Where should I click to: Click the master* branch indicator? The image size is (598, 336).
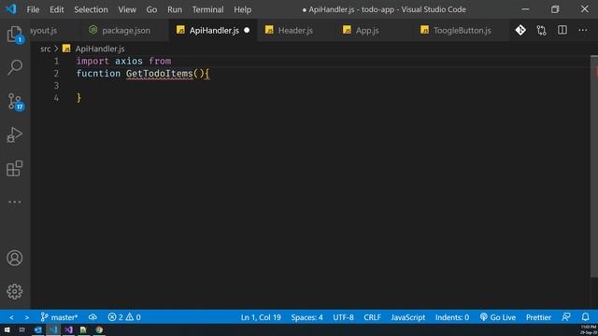pyautogui.click(x=59, y=317)
